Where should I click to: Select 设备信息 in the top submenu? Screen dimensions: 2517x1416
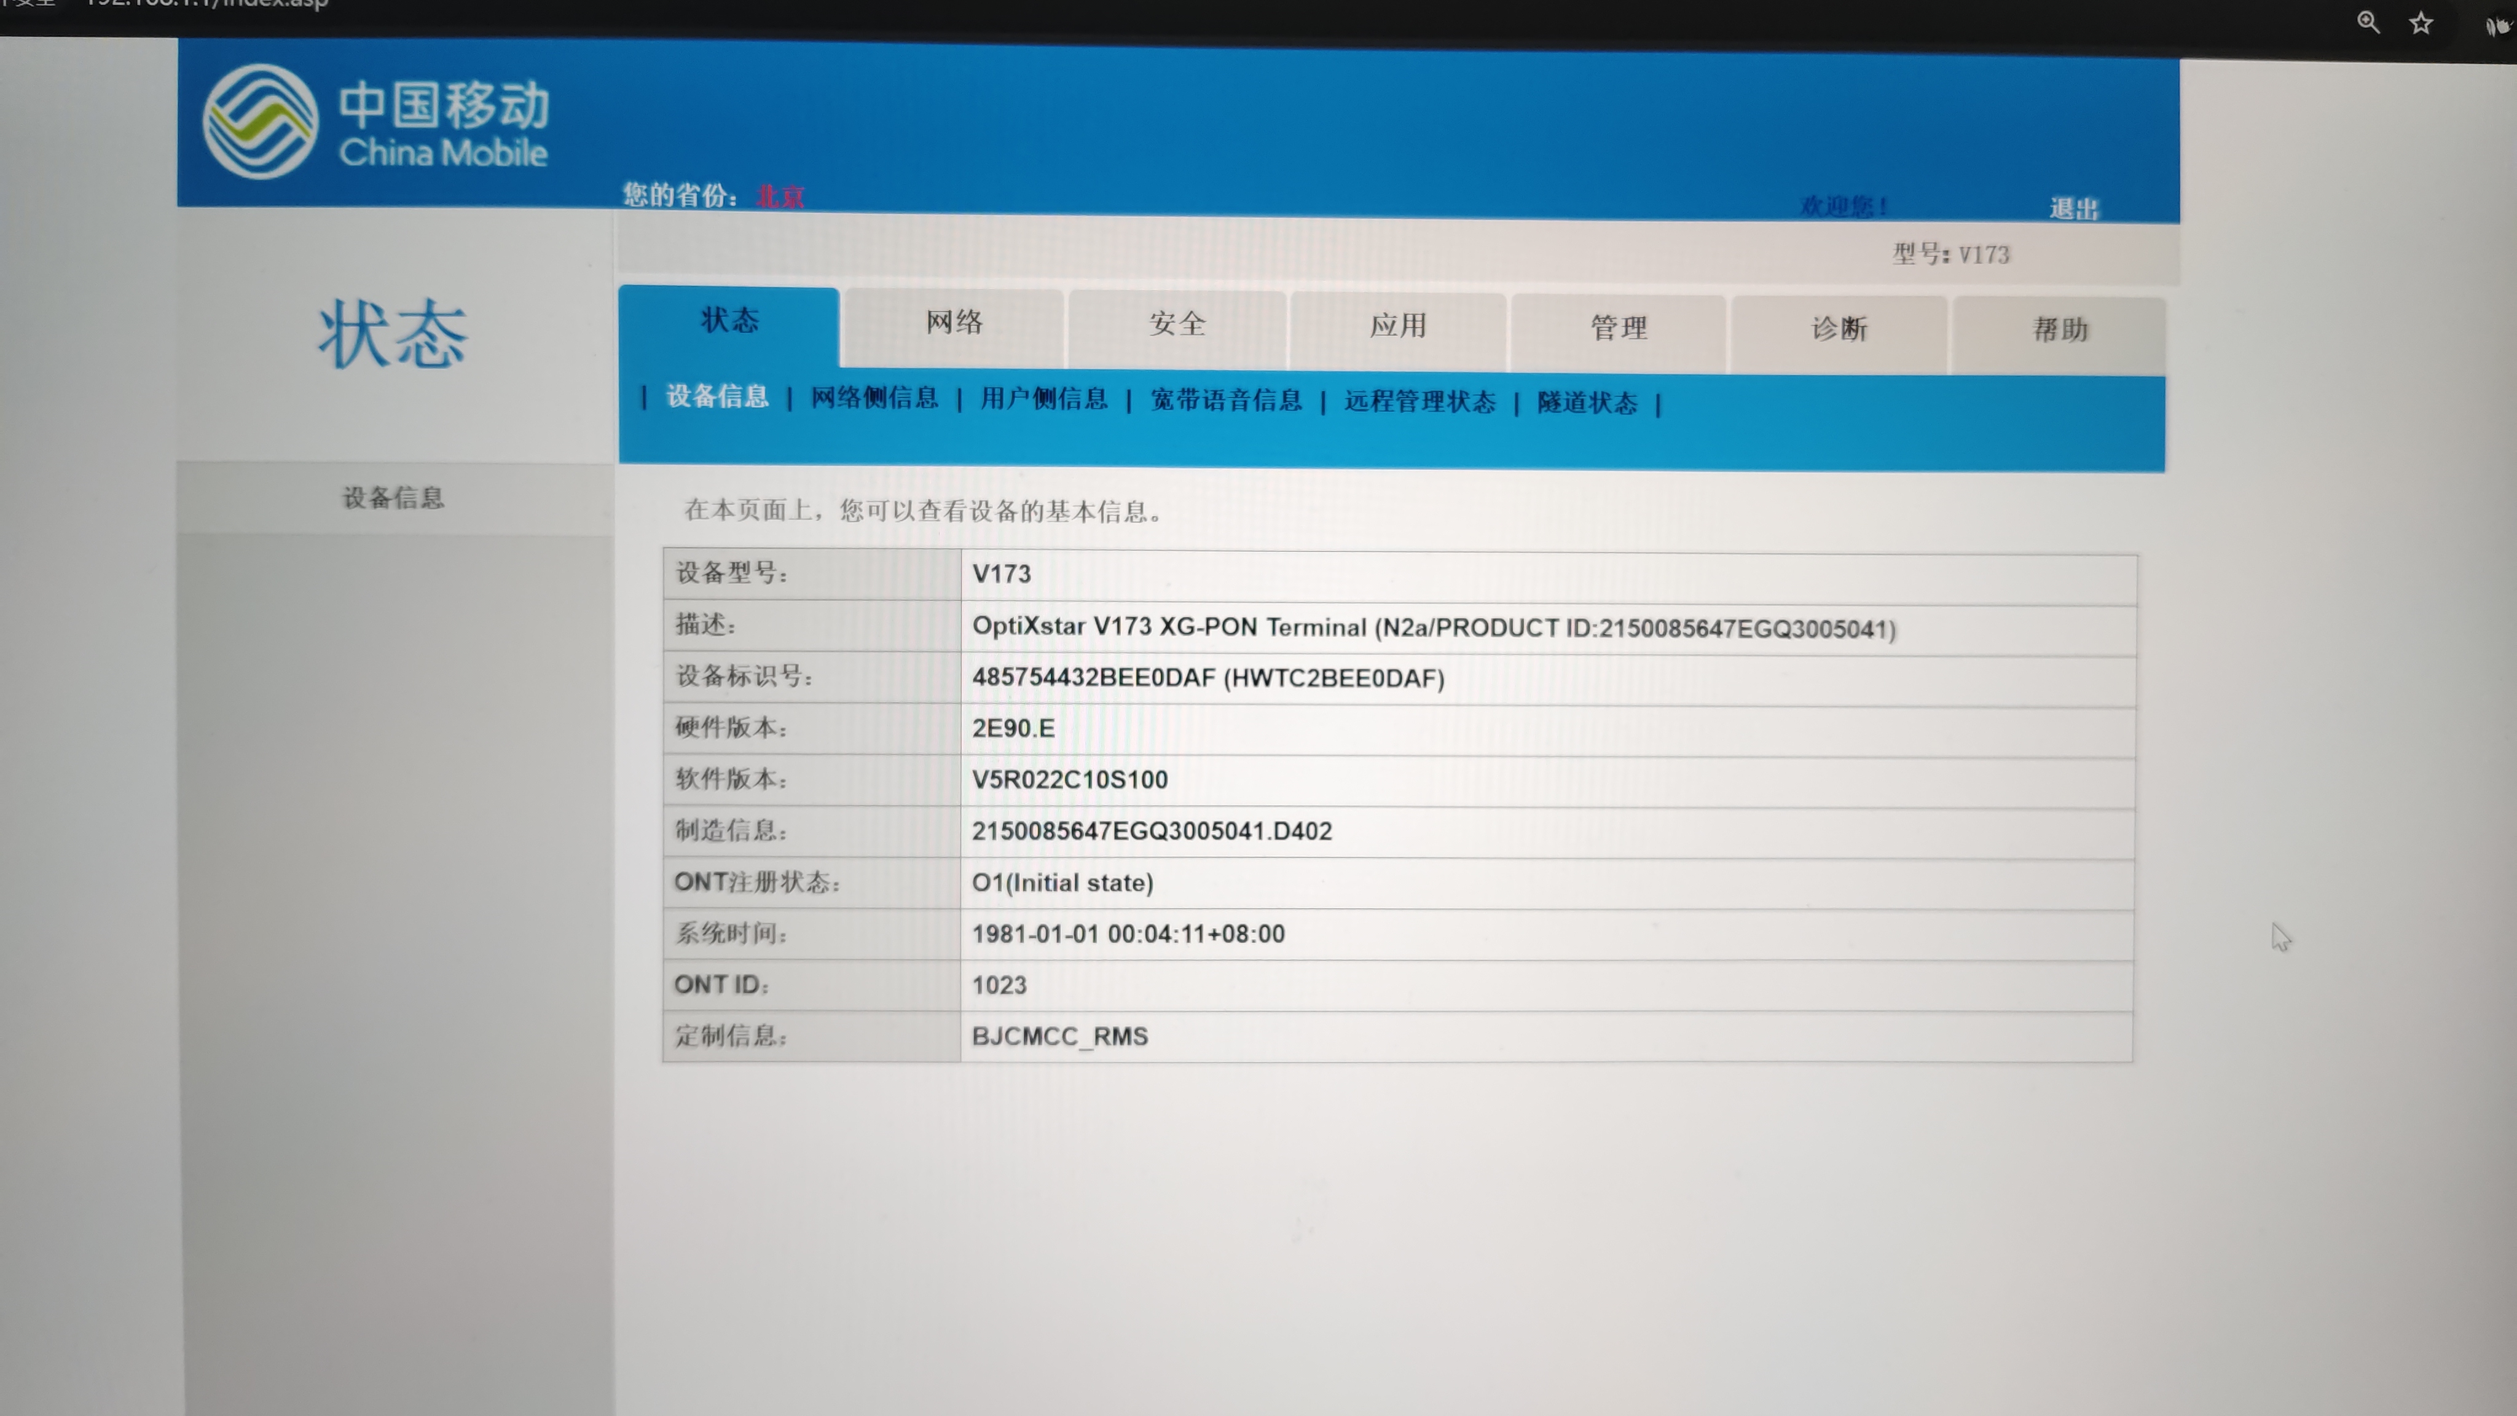coord(717,397)
